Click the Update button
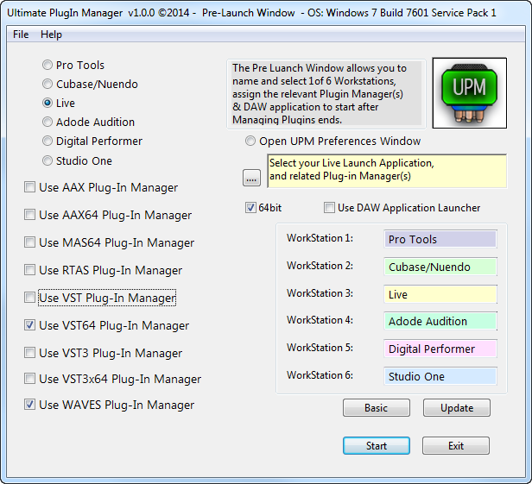The image size is (532, 484). (x=457, y=408)
